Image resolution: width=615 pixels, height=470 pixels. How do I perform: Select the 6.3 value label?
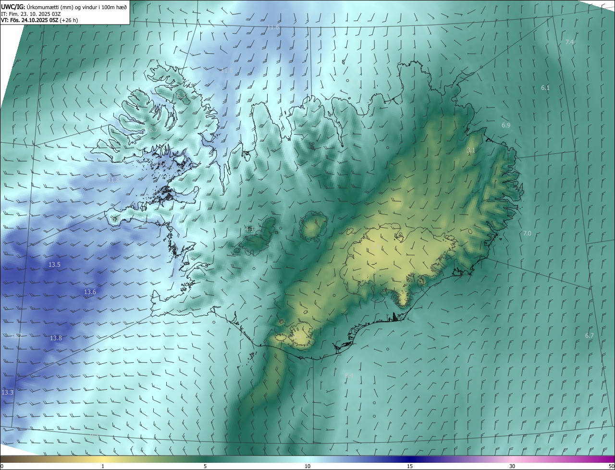(x=181, y=96)
